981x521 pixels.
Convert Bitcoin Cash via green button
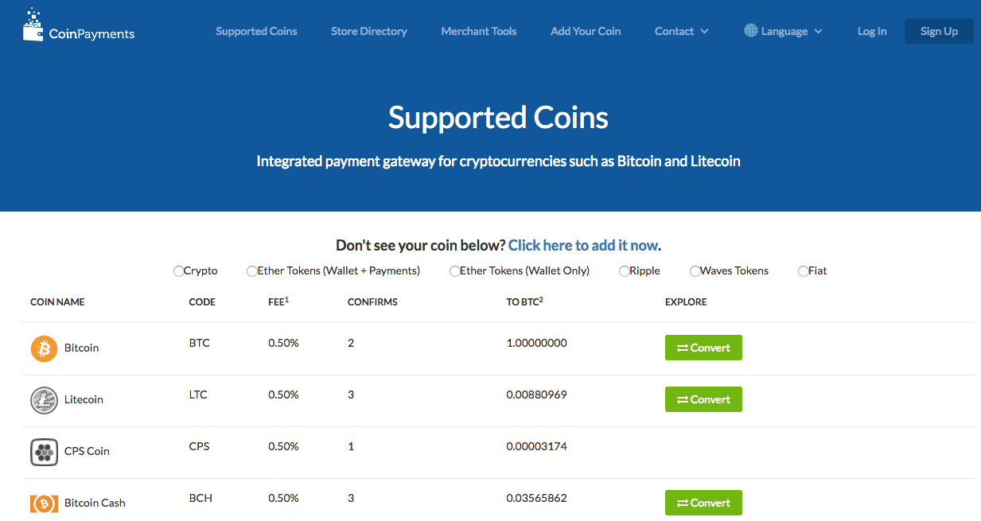pos(703,503)
